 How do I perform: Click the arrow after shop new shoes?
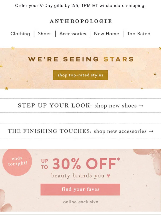pyautogui.click(x=141, y=106)
